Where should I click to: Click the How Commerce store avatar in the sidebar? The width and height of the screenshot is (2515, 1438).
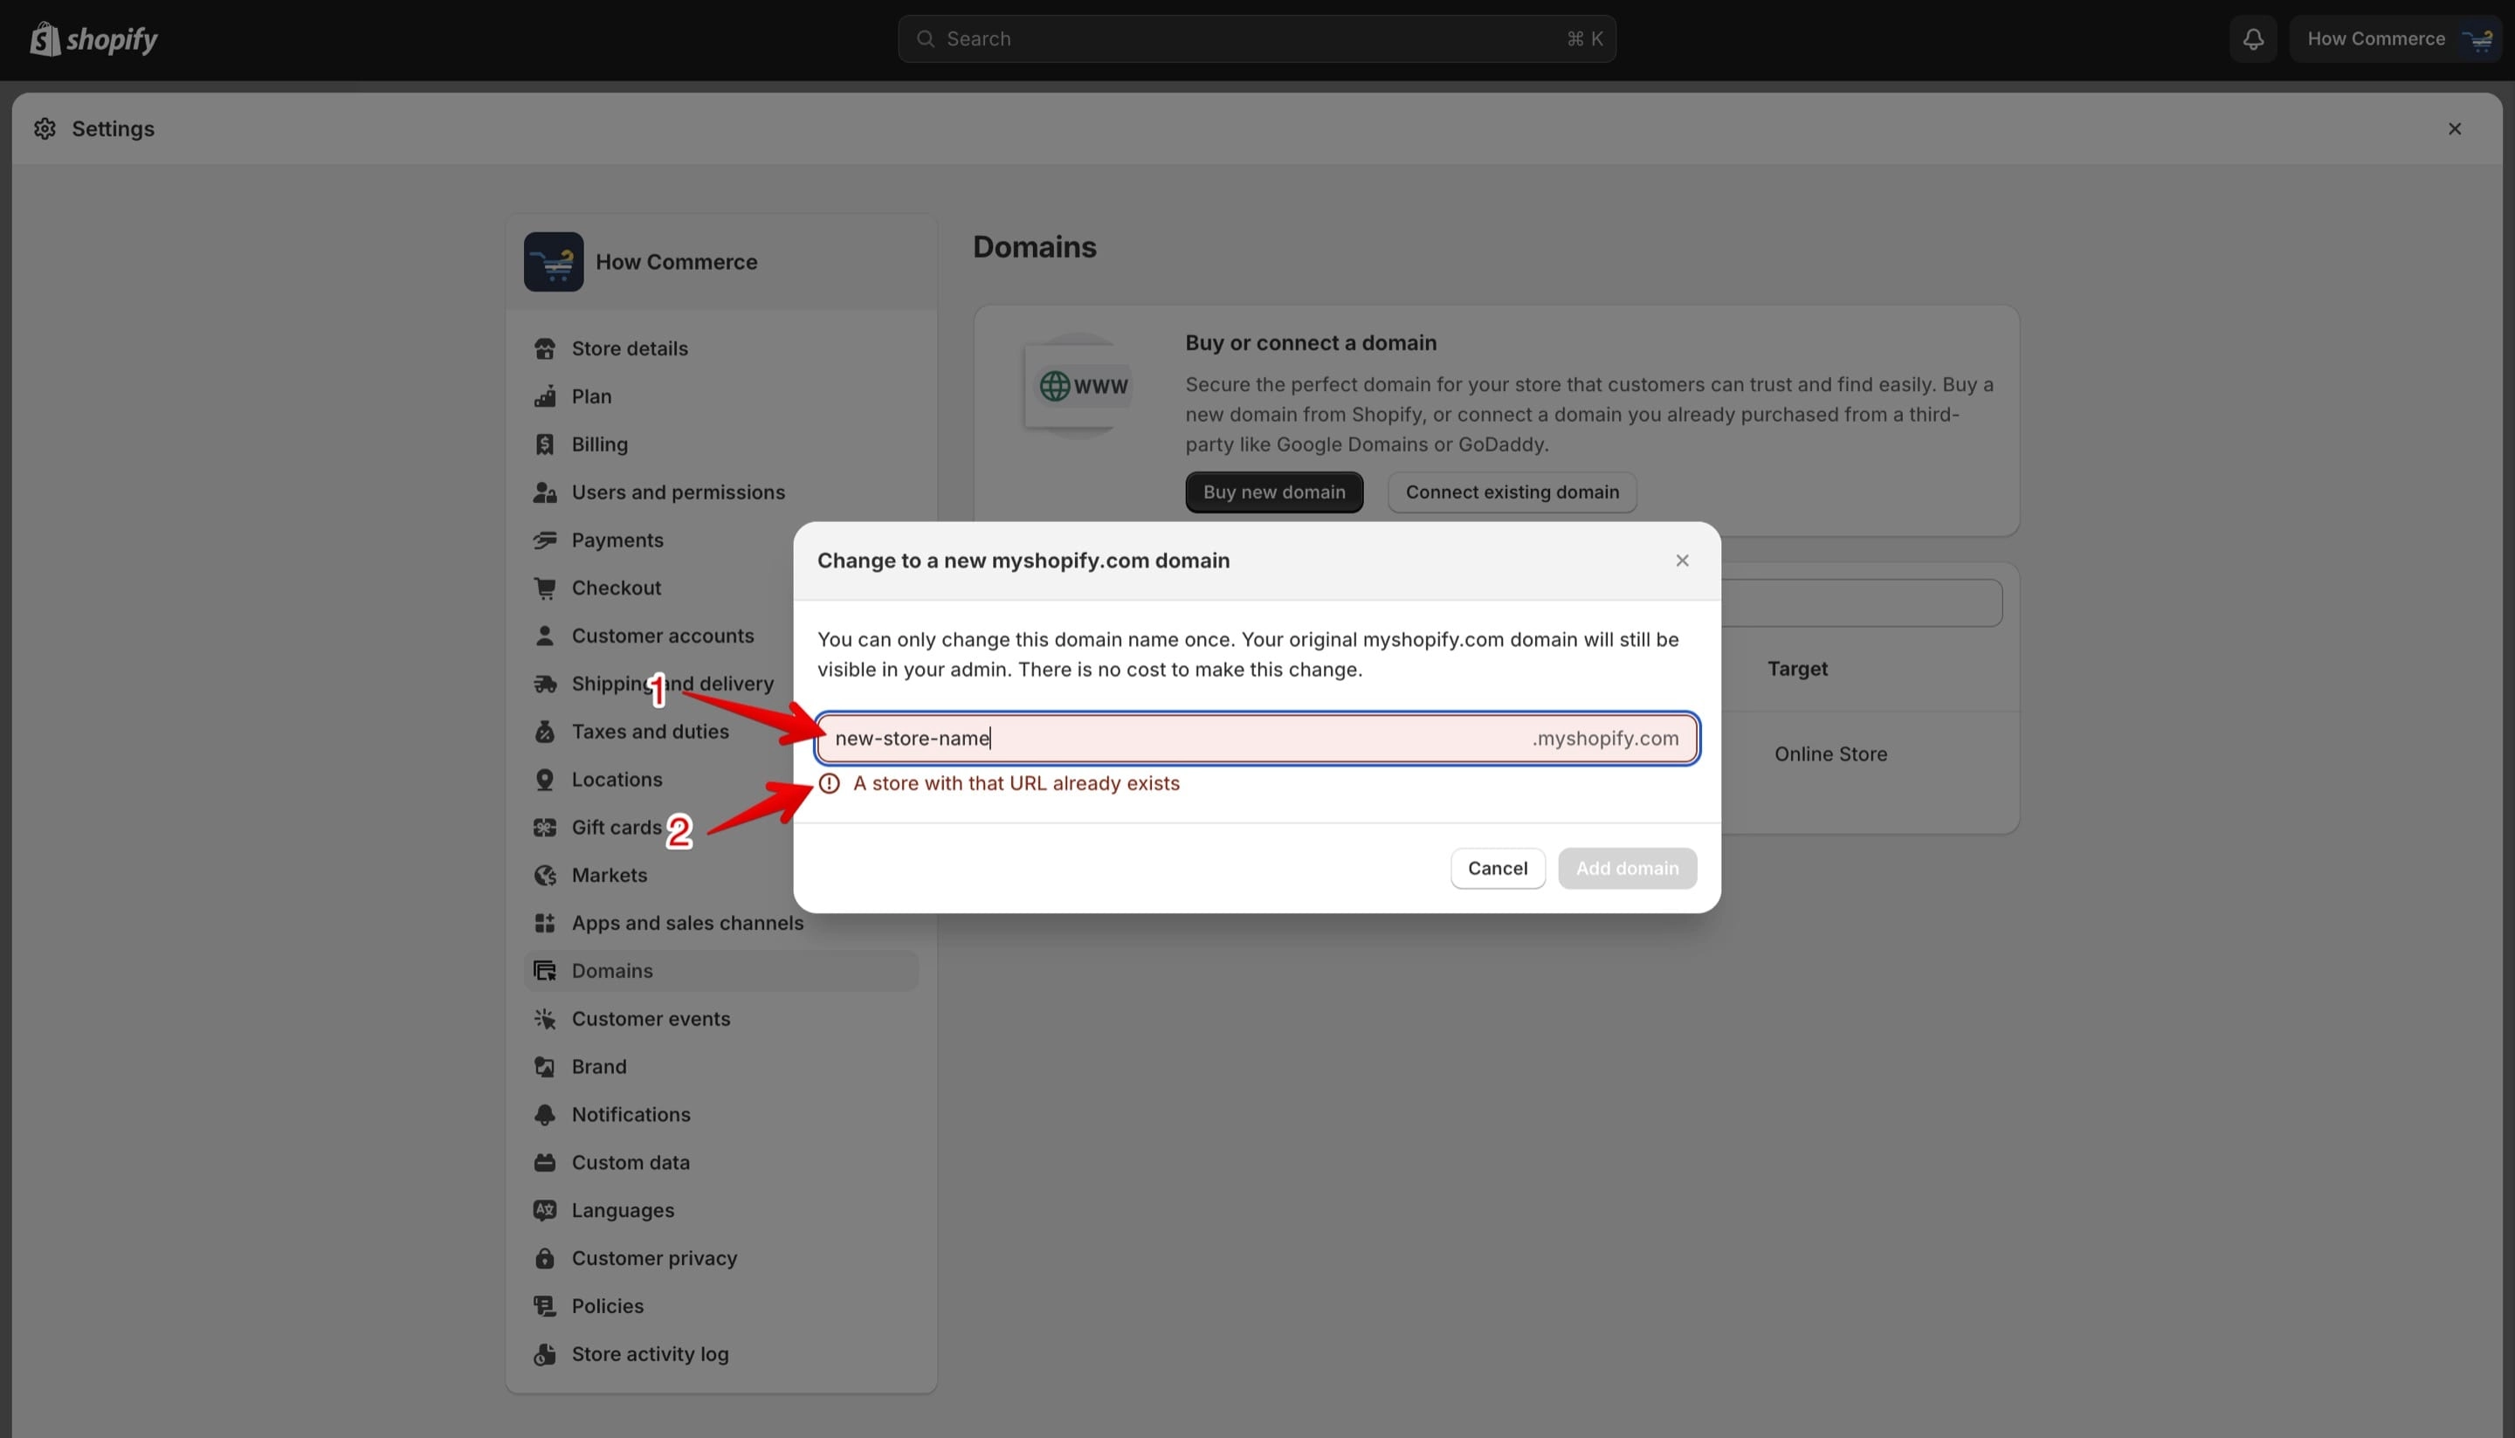click(x=553, y=262)
